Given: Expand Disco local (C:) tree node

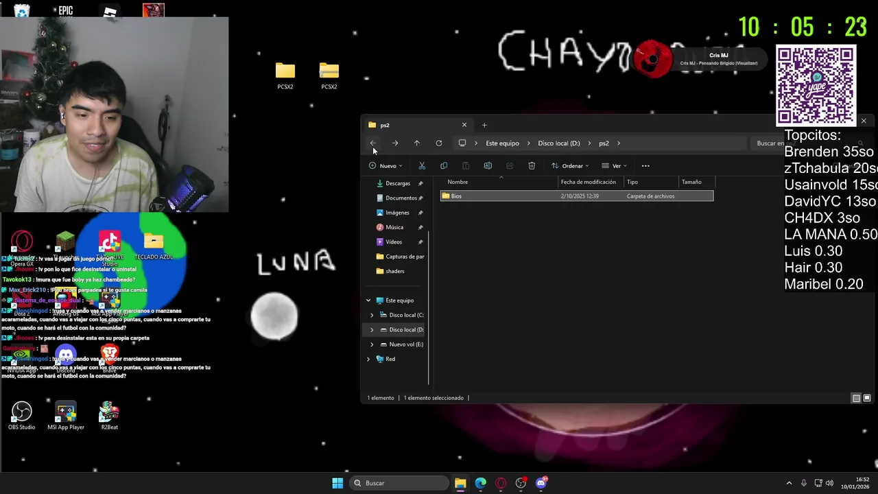Looking at the screenshot, I should pyautogui.click(x=372, y=316).
